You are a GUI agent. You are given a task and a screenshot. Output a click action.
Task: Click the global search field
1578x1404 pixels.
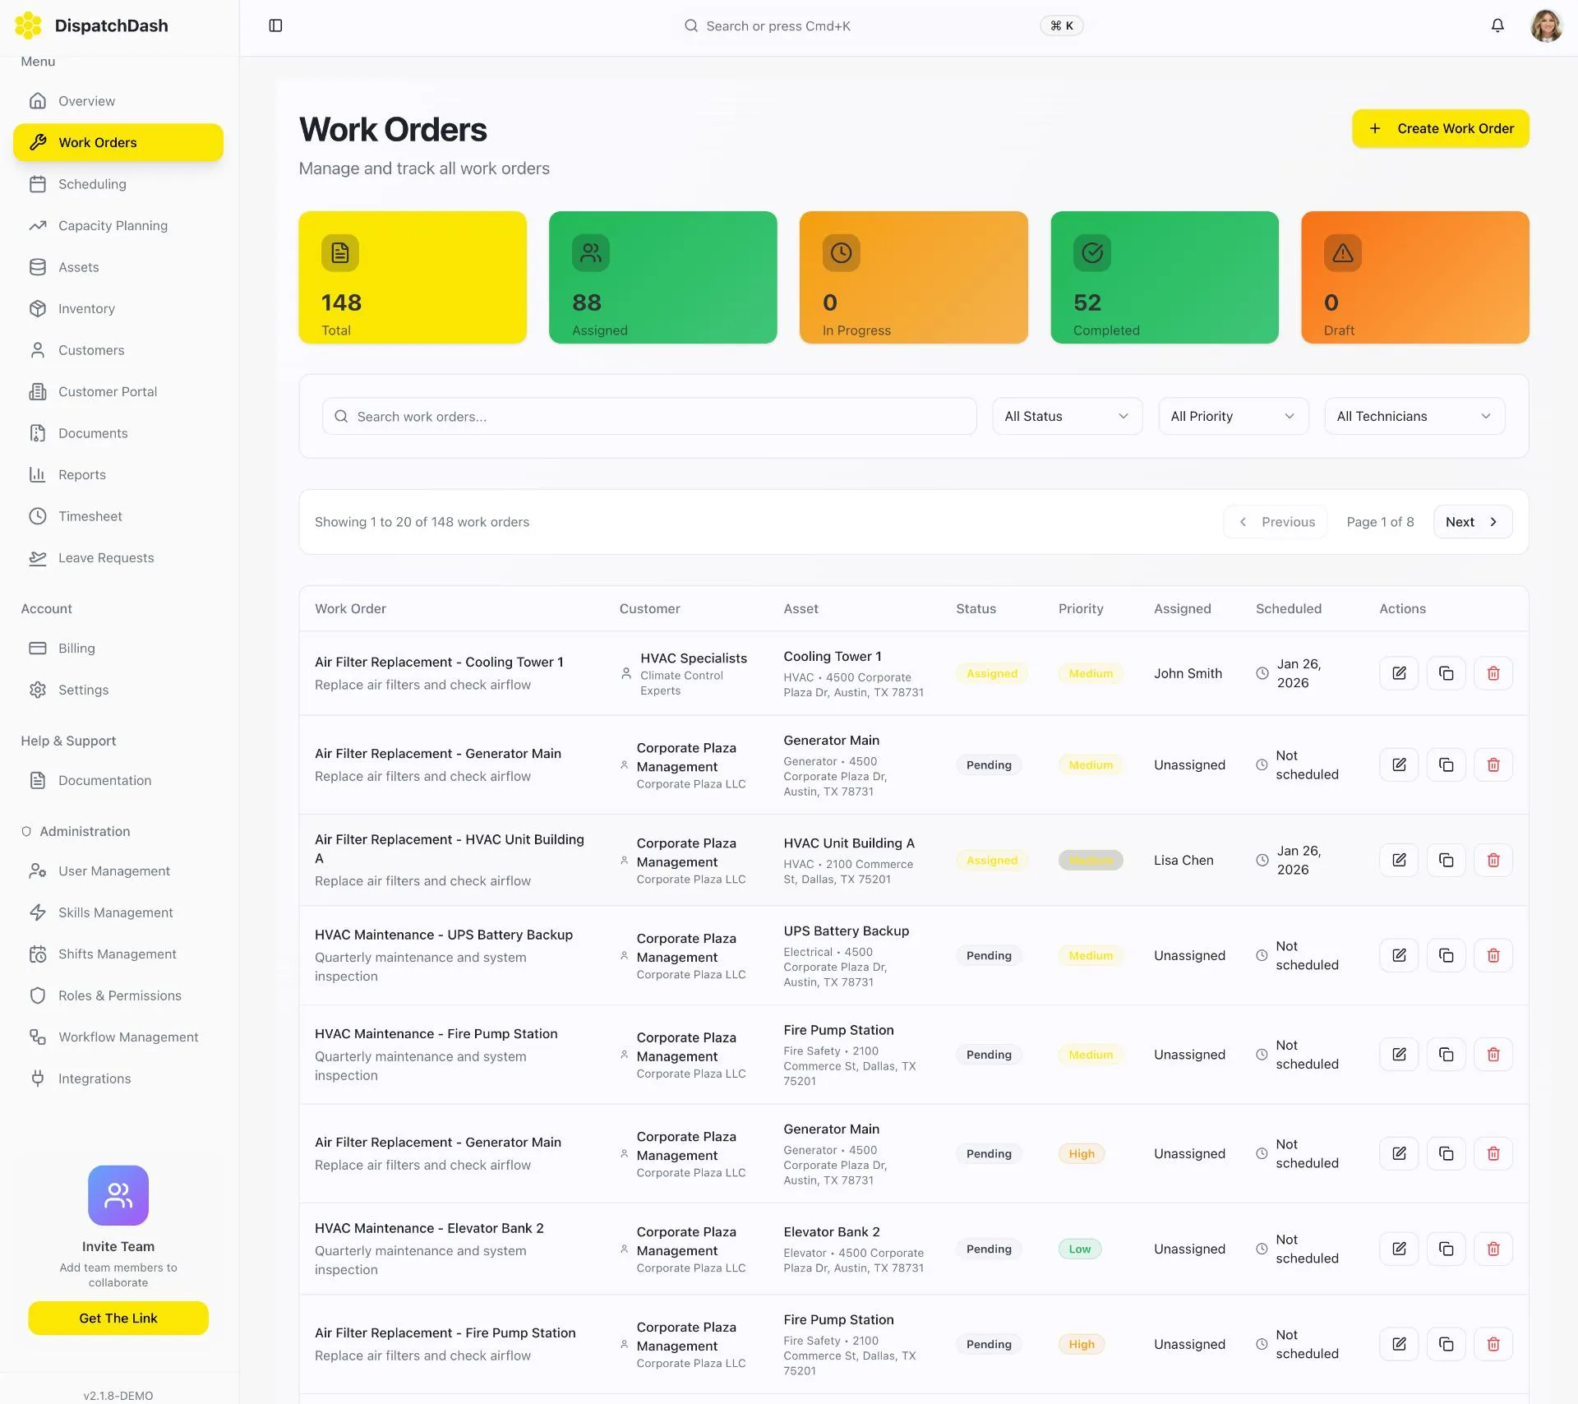882,25
